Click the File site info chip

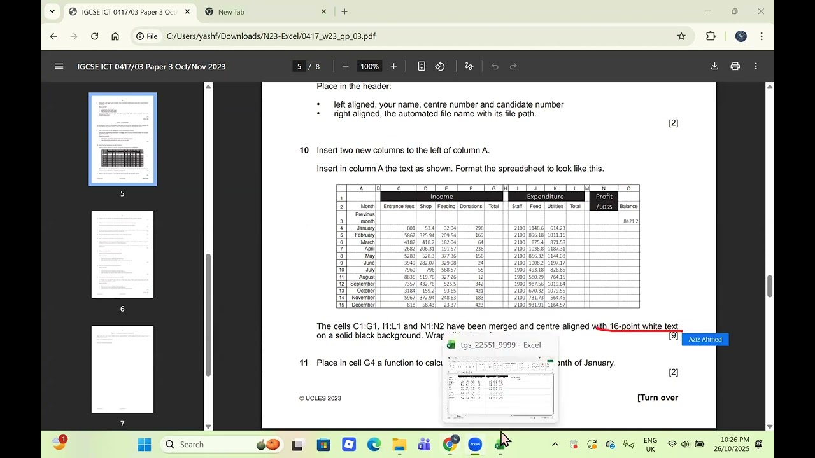146,36
